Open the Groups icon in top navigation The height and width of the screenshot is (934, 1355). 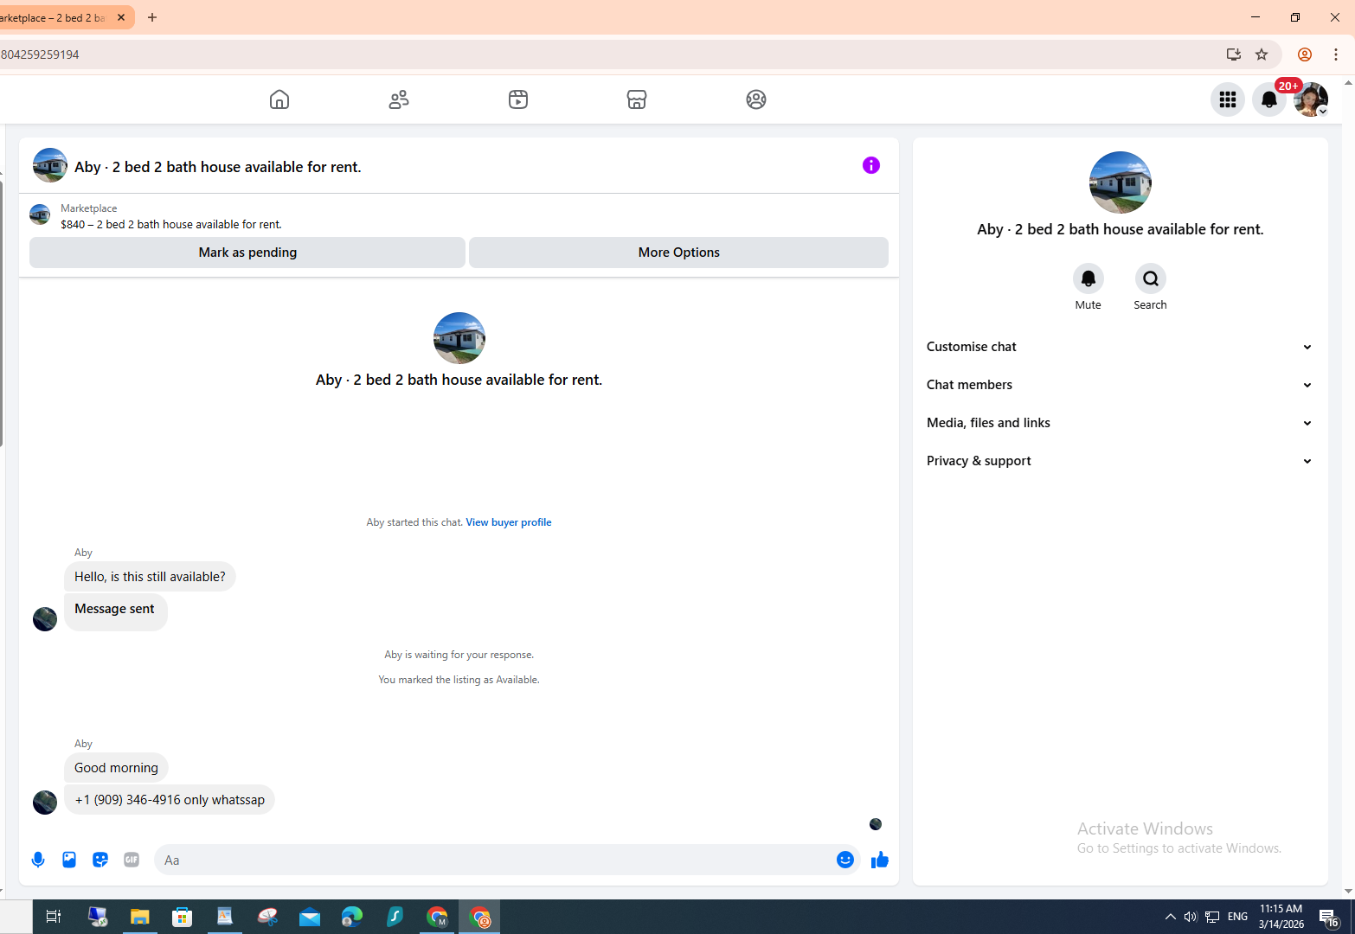(756, 99)
